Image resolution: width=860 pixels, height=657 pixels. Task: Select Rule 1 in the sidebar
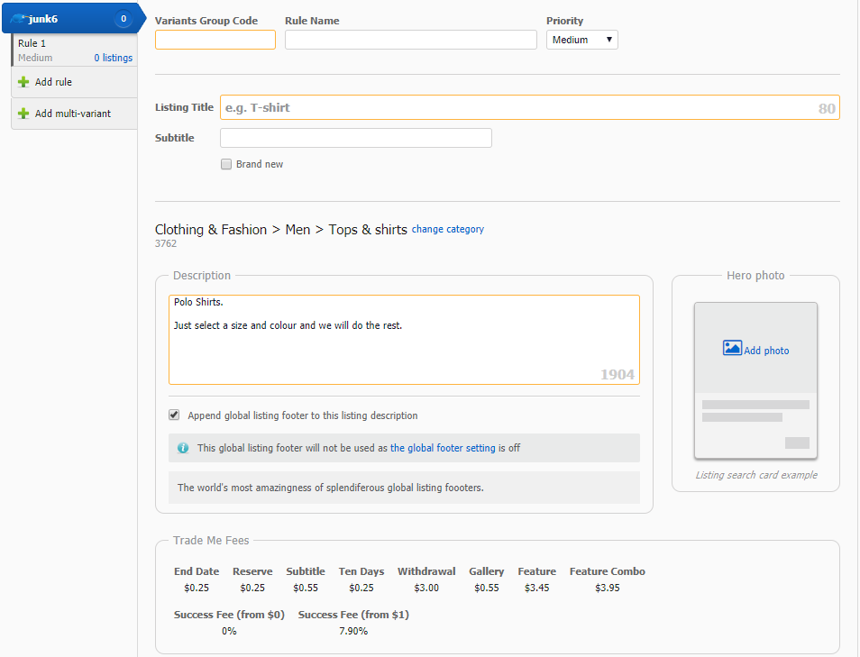point(75,50)
